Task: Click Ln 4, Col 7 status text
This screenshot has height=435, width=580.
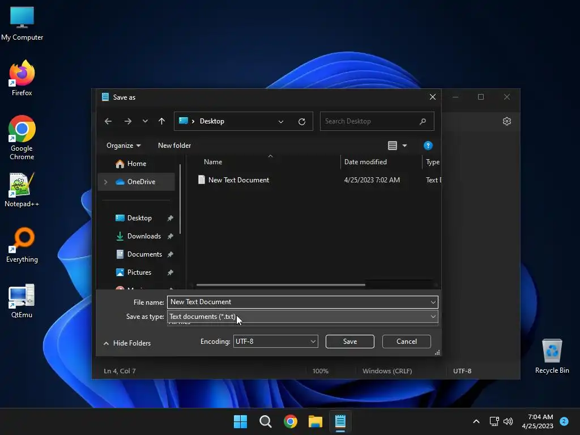Action: tap(120, 371)
